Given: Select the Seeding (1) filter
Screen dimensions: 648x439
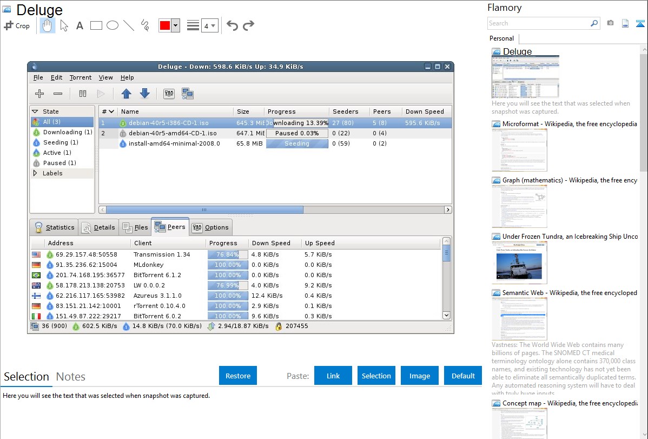Looking at the screenshot, I should [x=62, y=142].
